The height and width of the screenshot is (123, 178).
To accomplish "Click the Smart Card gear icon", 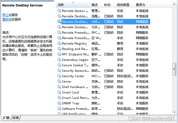I will (59, 92).
